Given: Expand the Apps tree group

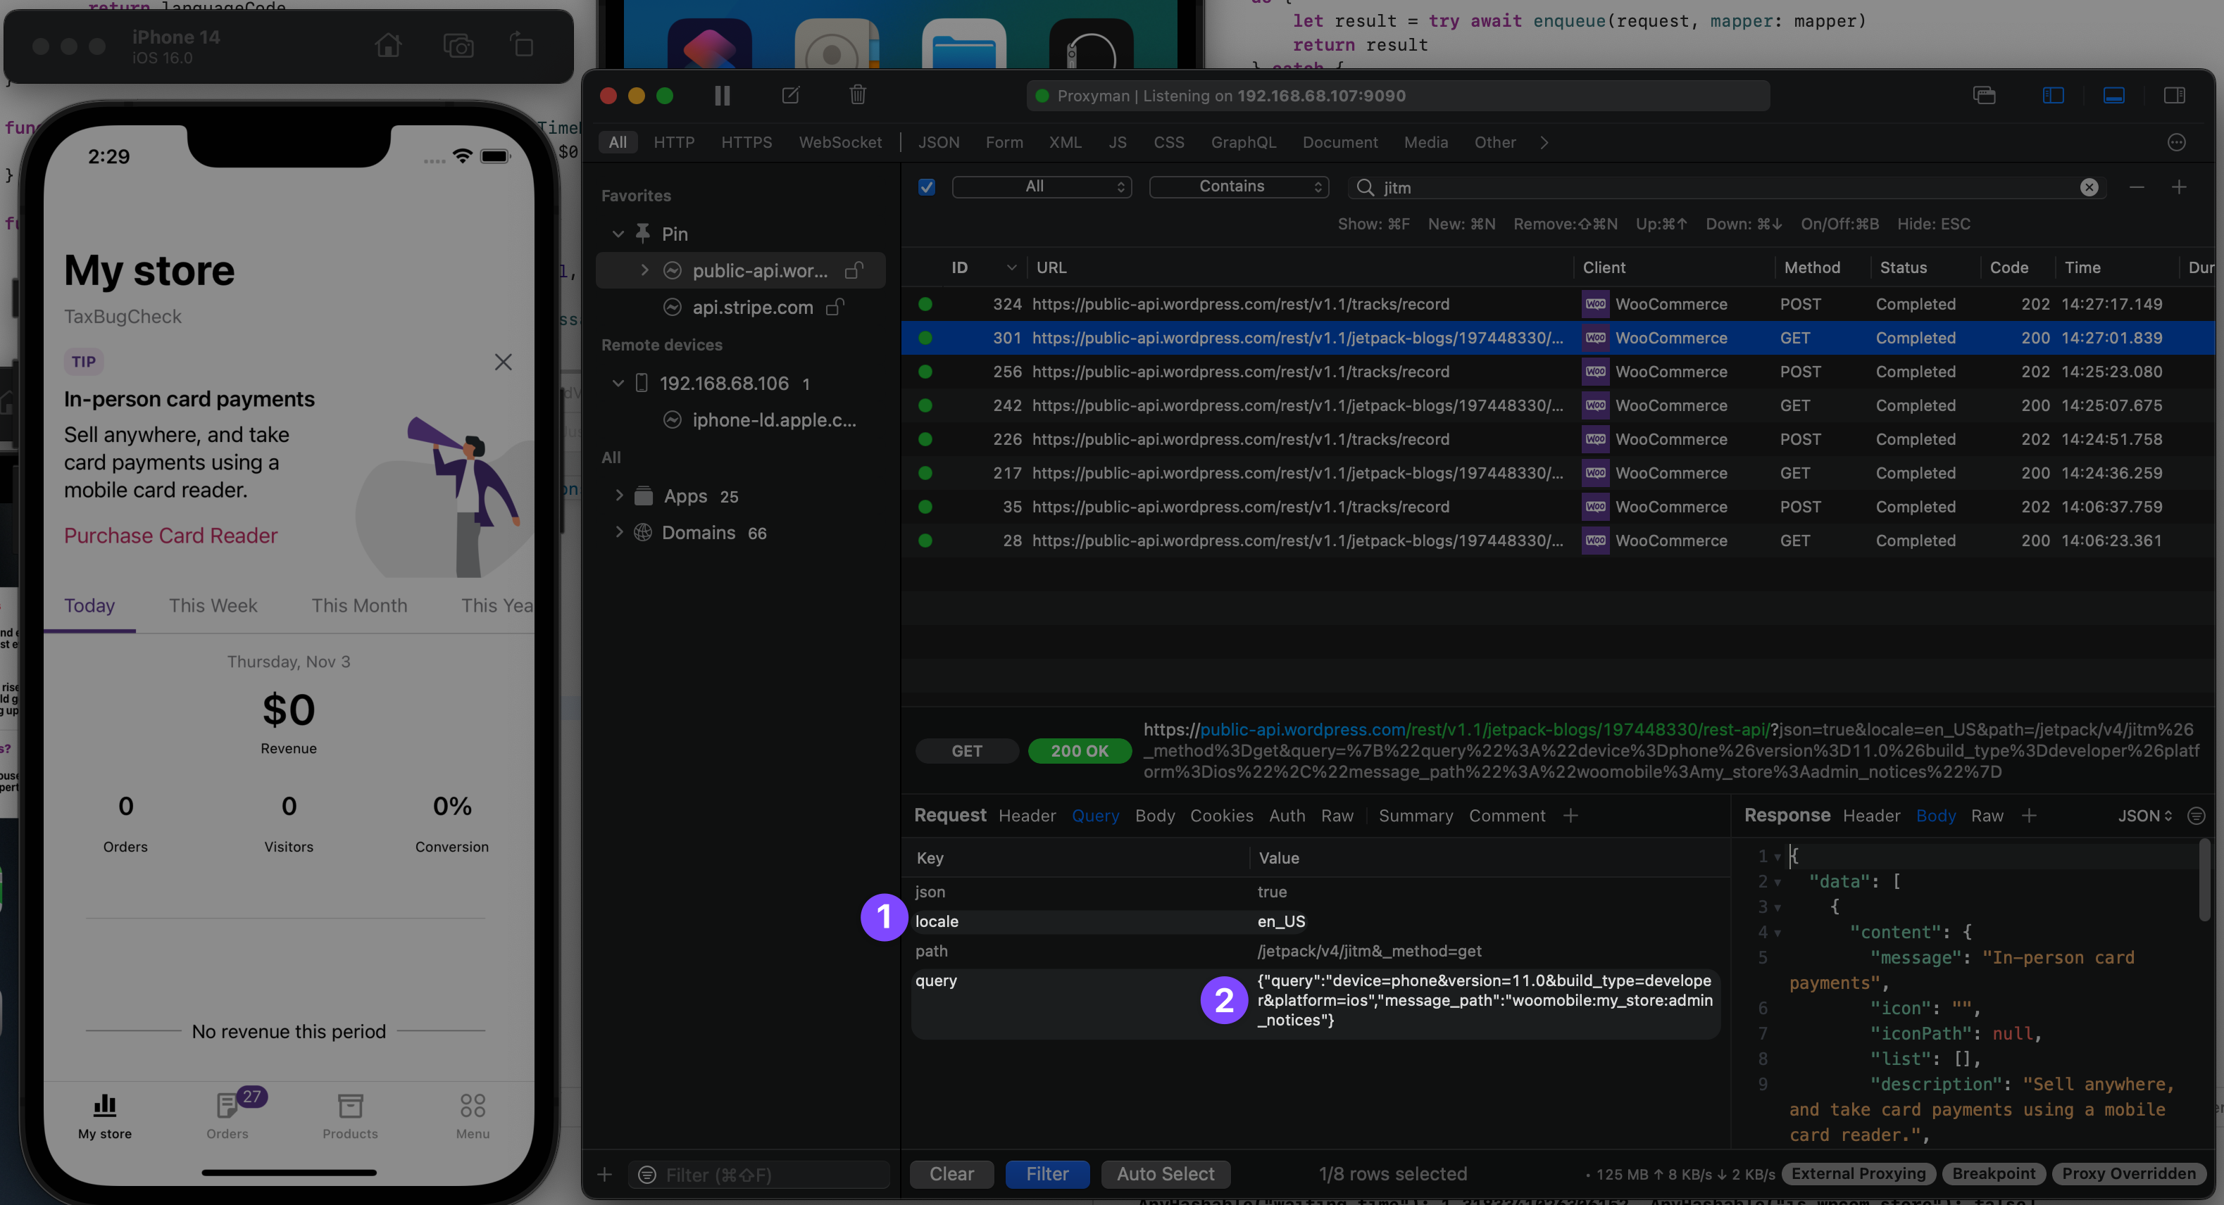Looking at the screenshot, I should 619,496.
